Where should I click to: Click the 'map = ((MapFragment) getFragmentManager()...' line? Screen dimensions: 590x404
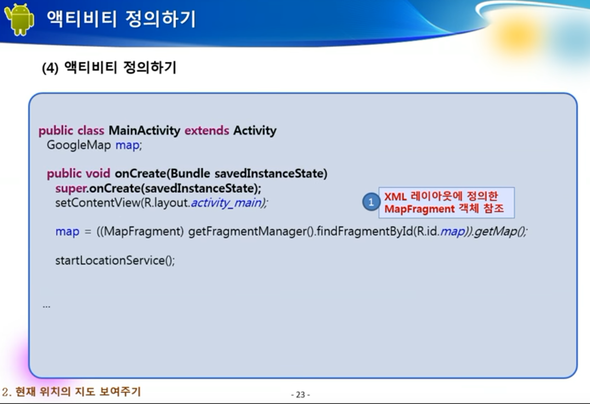(x=291, y=231)
